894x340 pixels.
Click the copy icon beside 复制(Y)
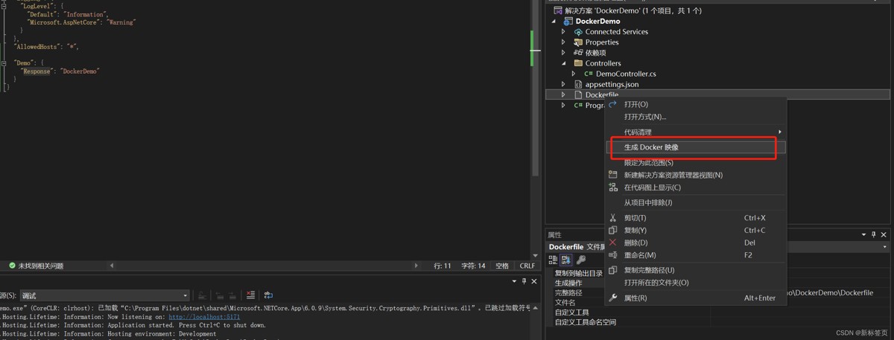(x=613, y=231)
